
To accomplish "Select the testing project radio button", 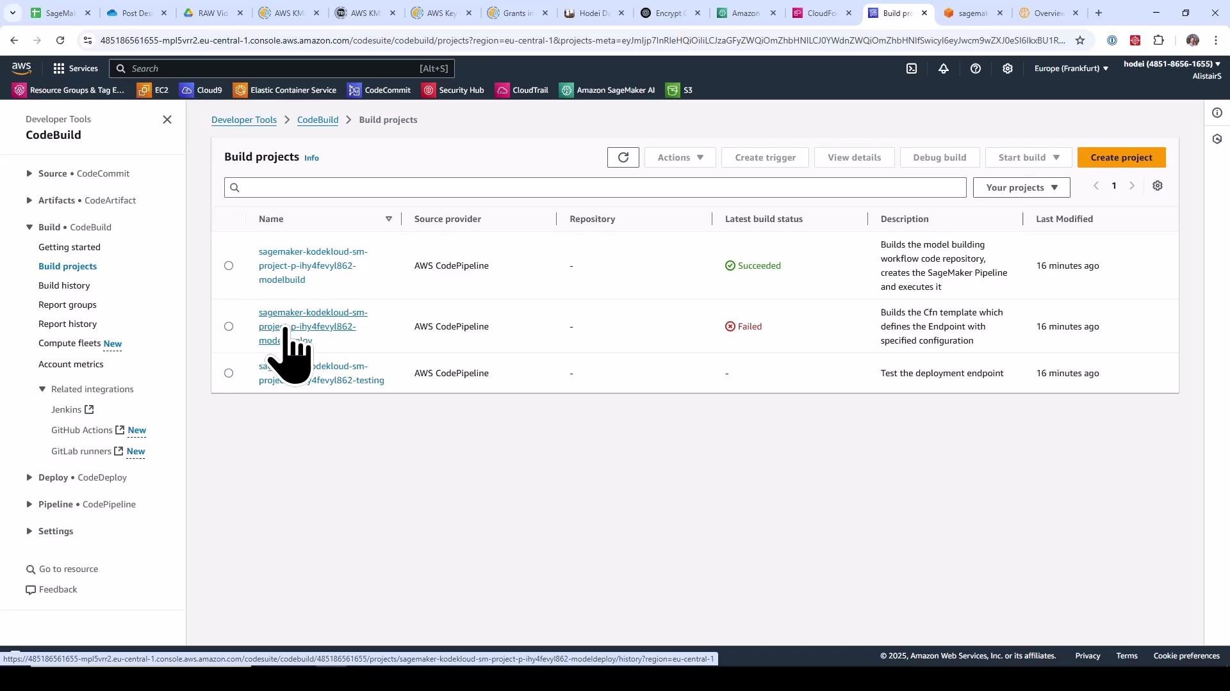I will click(229, 373).
